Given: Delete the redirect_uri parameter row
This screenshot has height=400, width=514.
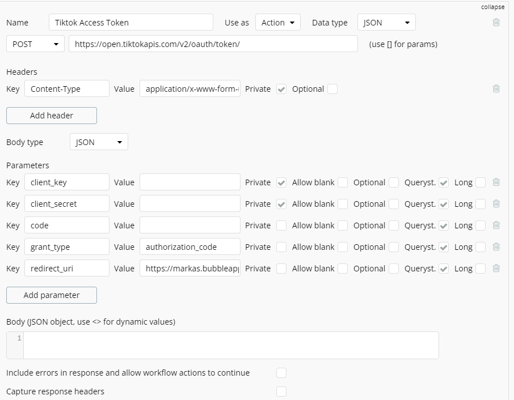Looking at the screenshot, I should click(x=496, y=269).
